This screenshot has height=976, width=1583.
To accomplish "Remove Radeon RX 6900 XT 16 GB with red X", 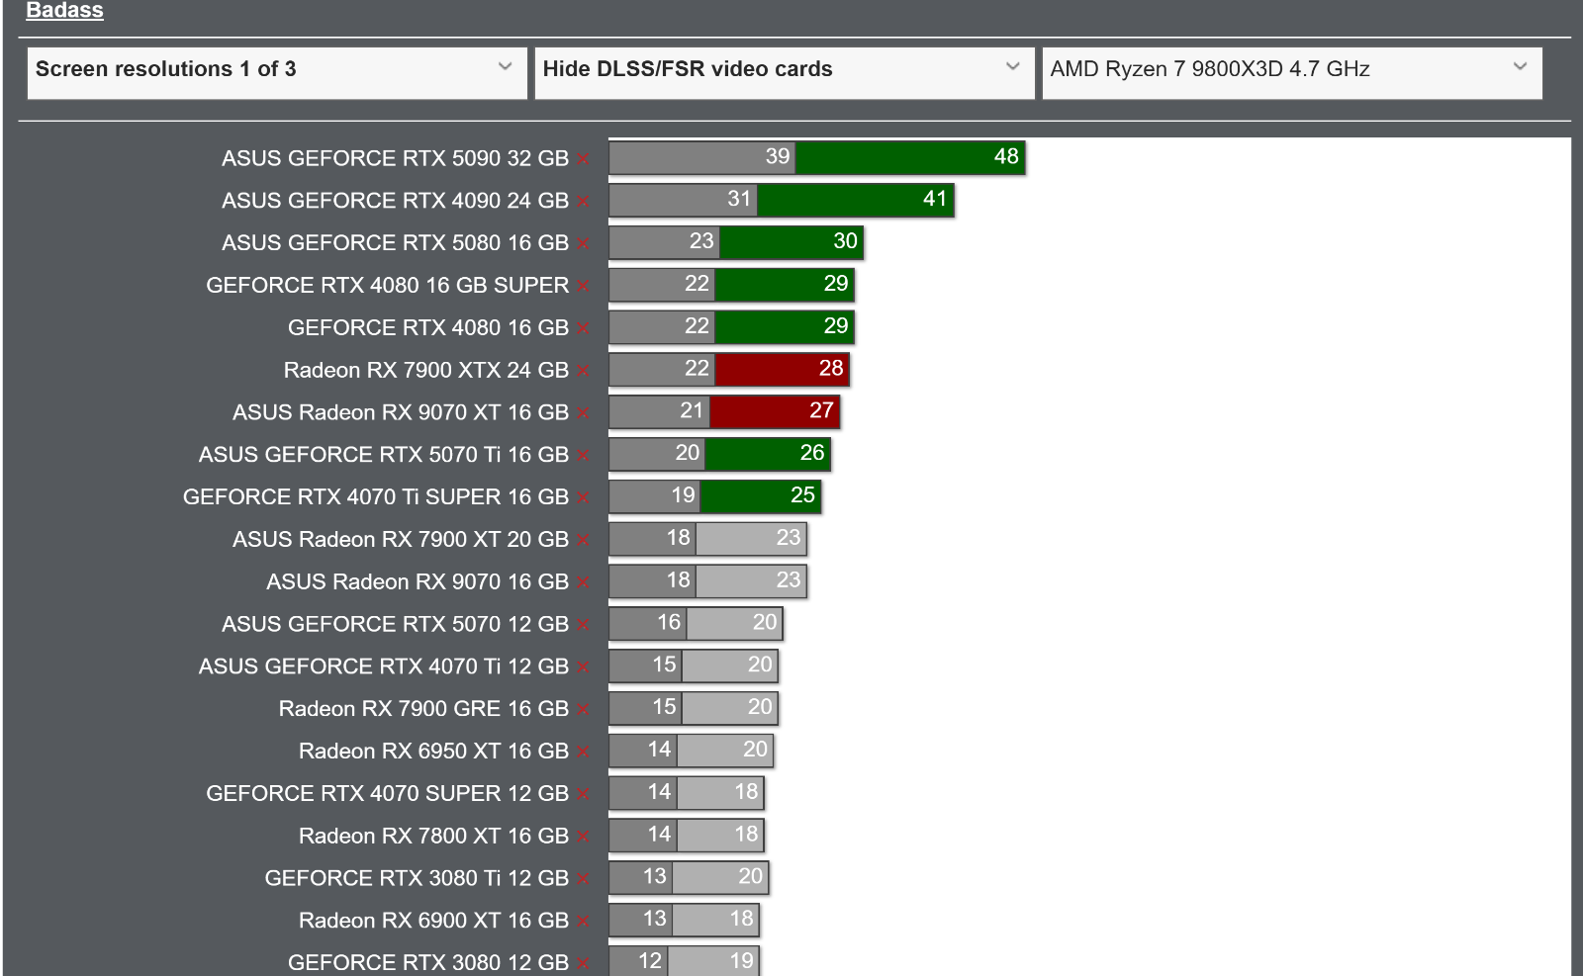I will coord(584,923).
